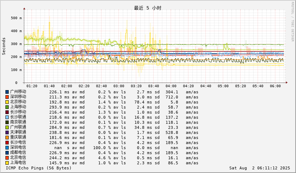
Task: Click the 天津联通 purple legend swatch
Action: tap(7, 132)
